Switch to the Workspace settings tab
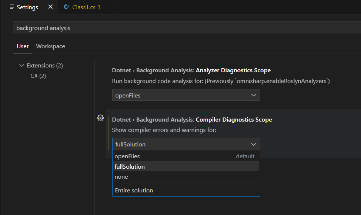Screen dimensions: 361x215 click(x=50, y=46)
